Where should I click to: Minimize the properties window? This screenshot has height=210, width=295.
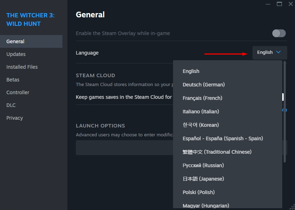pyautogui.click(x=268, y=4)
